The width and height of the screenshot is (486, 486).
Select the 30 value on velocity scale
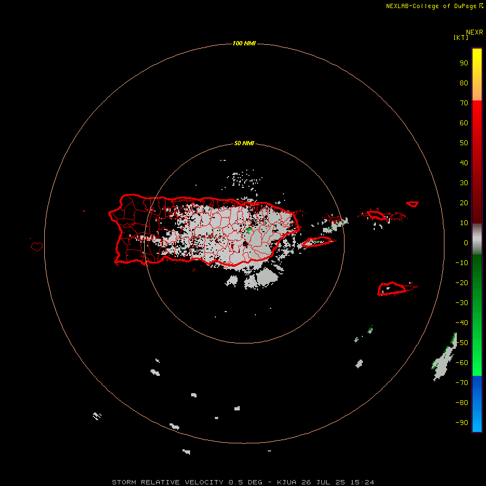pos(464,183)
